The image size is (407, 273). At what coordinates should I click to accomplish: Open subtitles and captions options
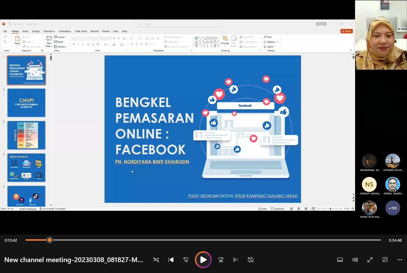[x=340, y=260]
